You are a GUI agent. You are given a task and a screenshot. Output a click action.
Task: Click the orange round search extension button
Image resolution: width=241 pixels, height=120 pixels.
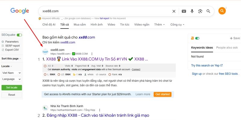click(x=222, y=11)
